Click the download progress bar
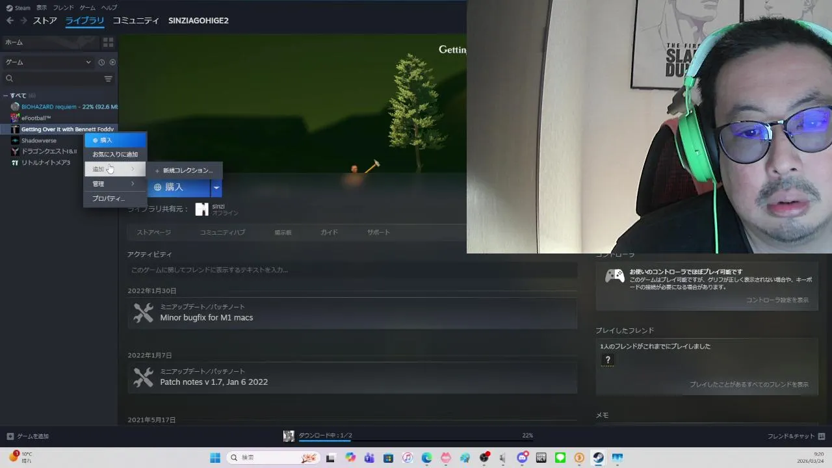This screenshot has width=832, height=468. pyautogui.click(x=415, y=441)
